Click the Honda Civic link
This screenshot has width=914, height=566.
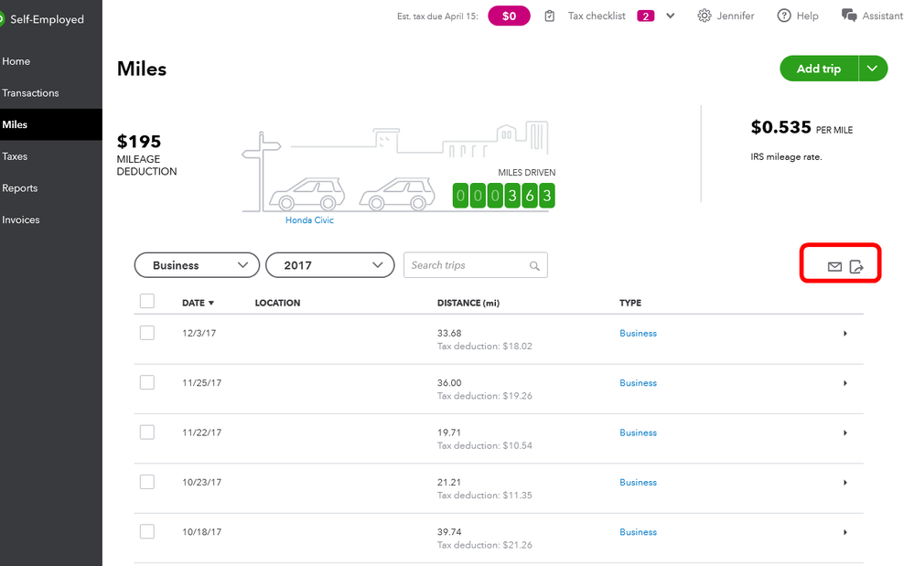[309, 220]
